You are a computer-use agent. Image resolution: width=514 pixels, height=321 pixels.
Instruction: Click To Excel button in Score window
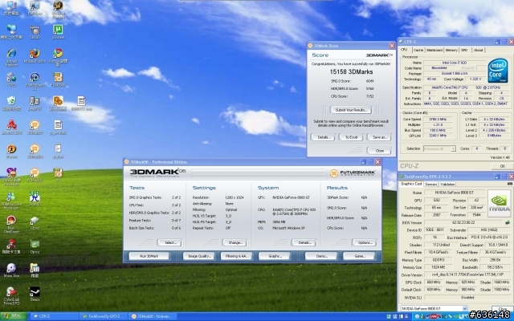tap(351, 137)
